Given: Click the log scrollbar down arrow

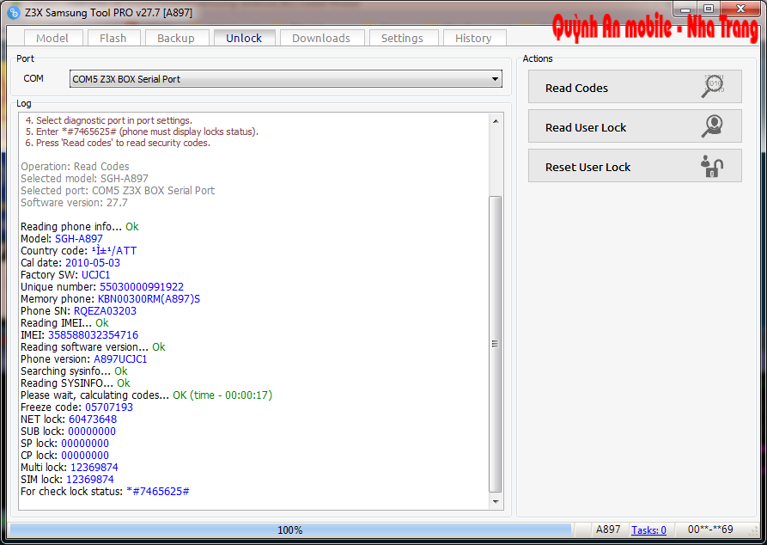Looking at the screenshot, I should click(x=496, y=501).
